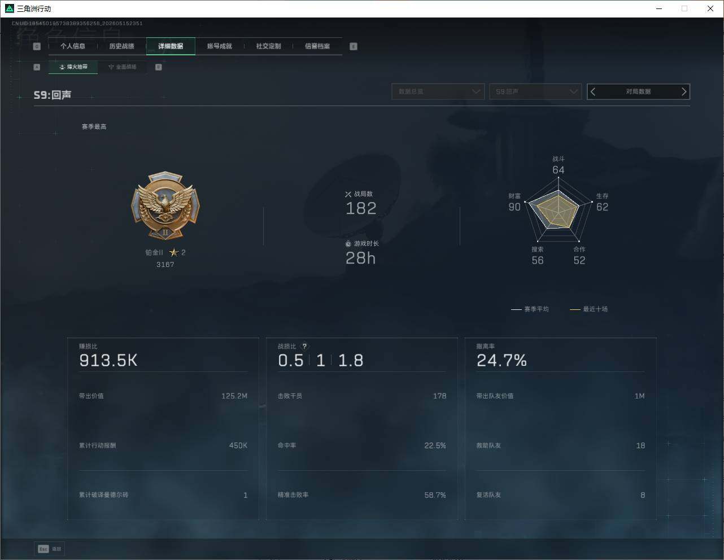
Task: Click the 财富 score 90 on radar
Action: point(514,207)
